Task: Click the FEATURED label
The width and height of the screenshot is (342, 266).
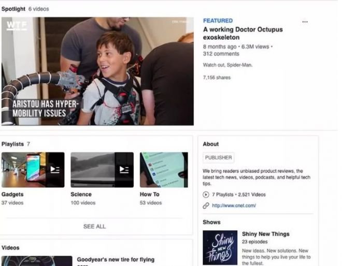Action: (x=218, y=21)
